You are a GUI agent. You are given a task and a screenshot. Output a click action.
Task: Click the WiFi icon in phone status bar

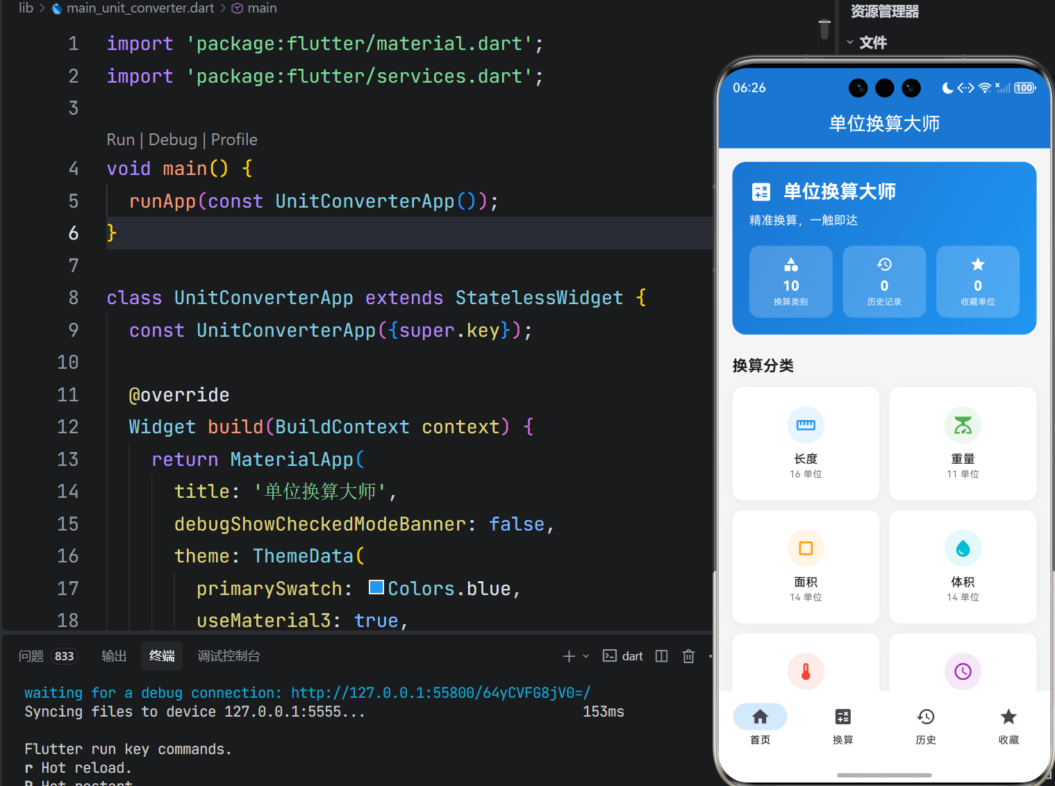point(984,88)
